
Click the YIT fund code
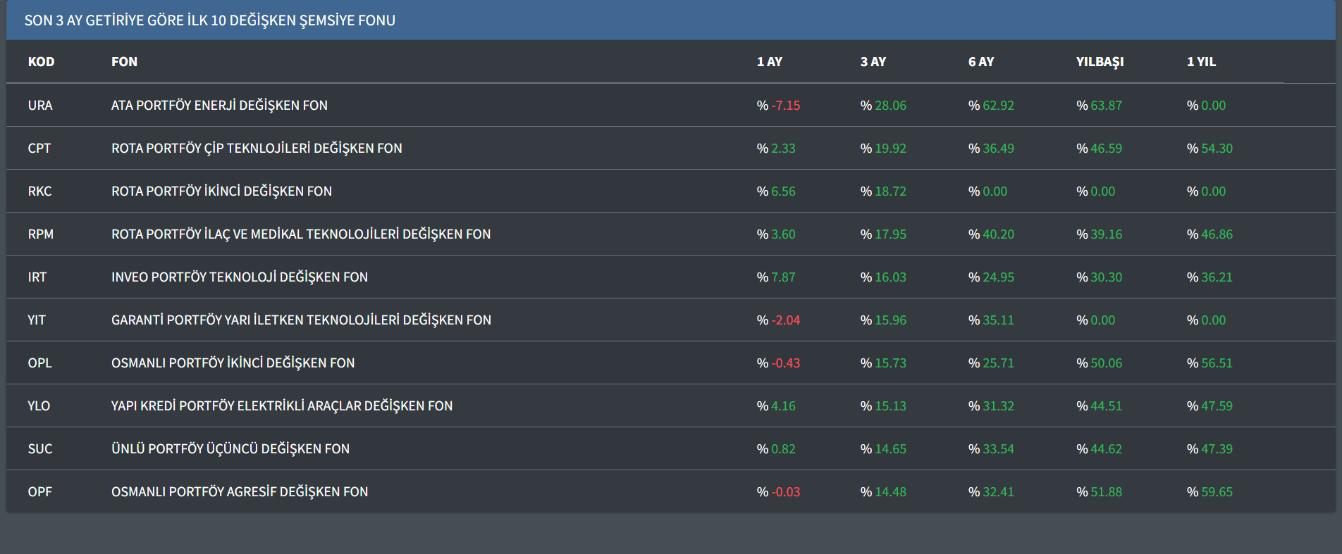coord(37,320)
